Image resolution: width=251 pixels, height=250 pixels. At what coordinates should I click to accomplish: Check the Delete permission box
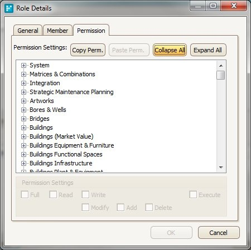pyautogui.click(x=149, y=207)
